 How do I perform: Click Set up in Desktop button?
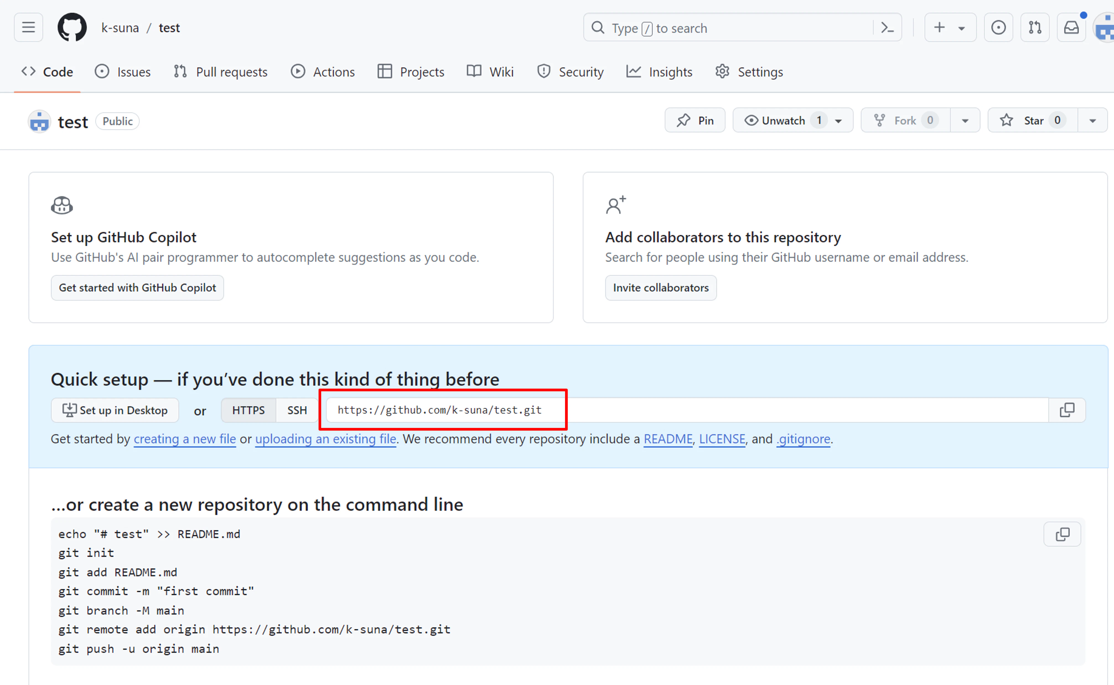point(115,410)
